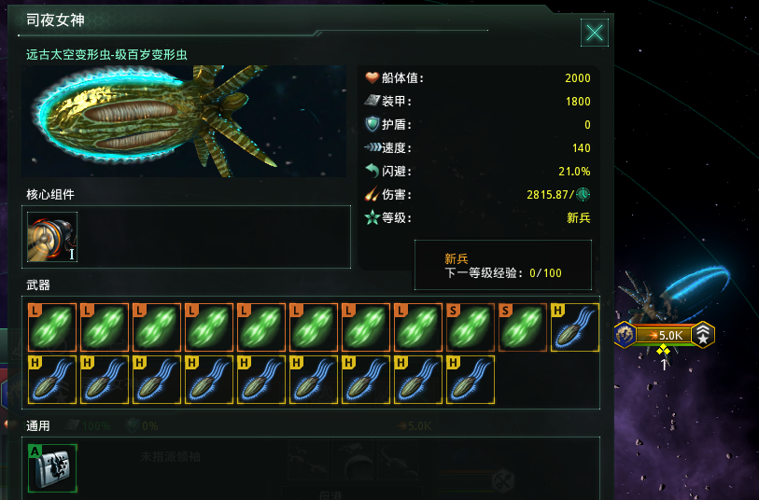Select the first H-slot in bottom row

pyautogui.click(x=52, y=380)
